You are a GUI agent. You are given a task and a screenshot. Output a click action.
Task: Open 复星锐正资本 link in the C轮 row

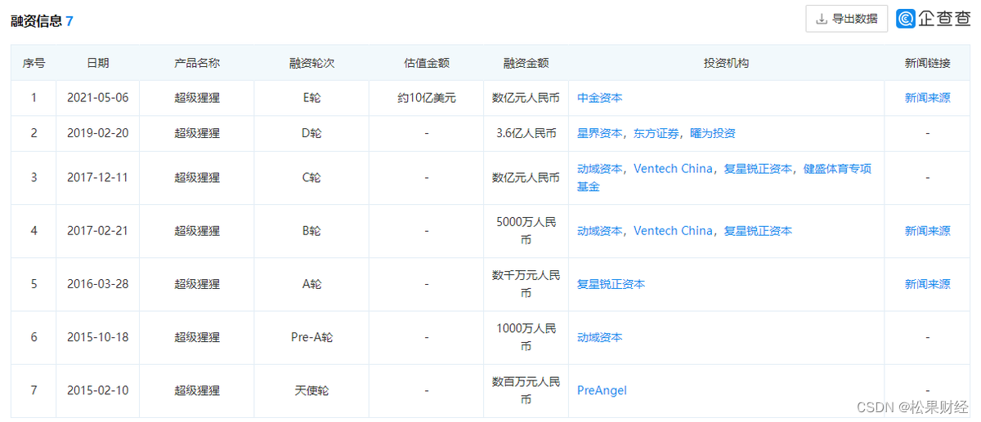[x=758, y=169]
